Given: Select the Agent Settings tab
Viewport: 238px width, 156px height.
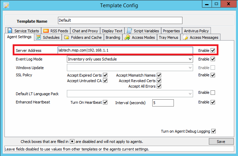Looking at the screenshot, I should (19, 37).
